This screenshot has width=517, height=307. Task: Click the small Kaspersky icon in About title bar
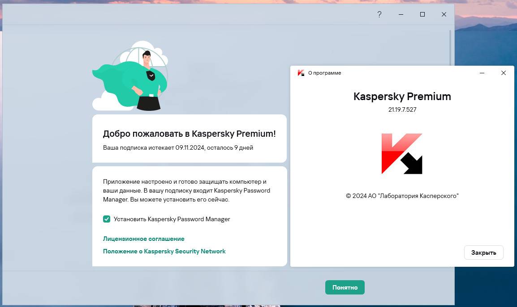click(301, 73)
